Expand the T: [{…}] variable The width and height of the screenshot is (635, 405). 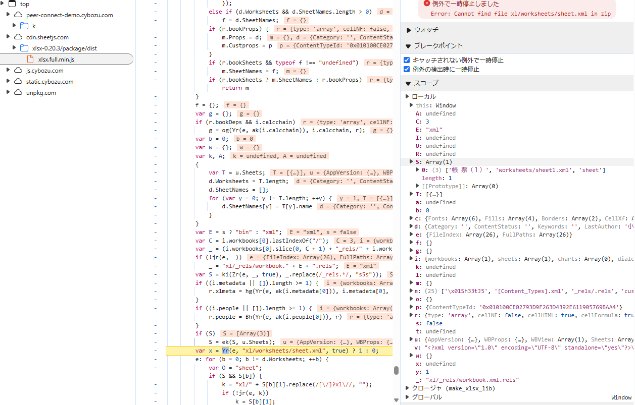(412, 194)
